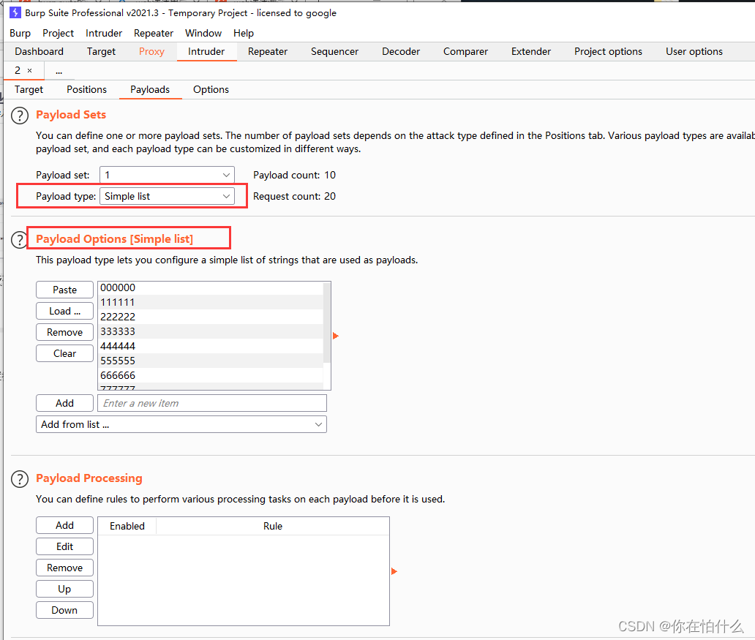Open help for Payload Options section
The width and height of the screenshot is (755, 640).
tap(19, 239)
